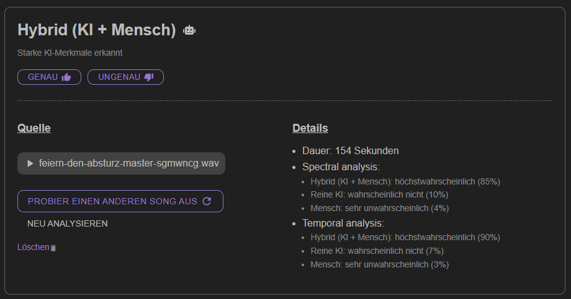The height and width of the screenshot is (299, 571).
Task: Mark result as inaccurate with UNGENAU
Action: tap(125, 77)
